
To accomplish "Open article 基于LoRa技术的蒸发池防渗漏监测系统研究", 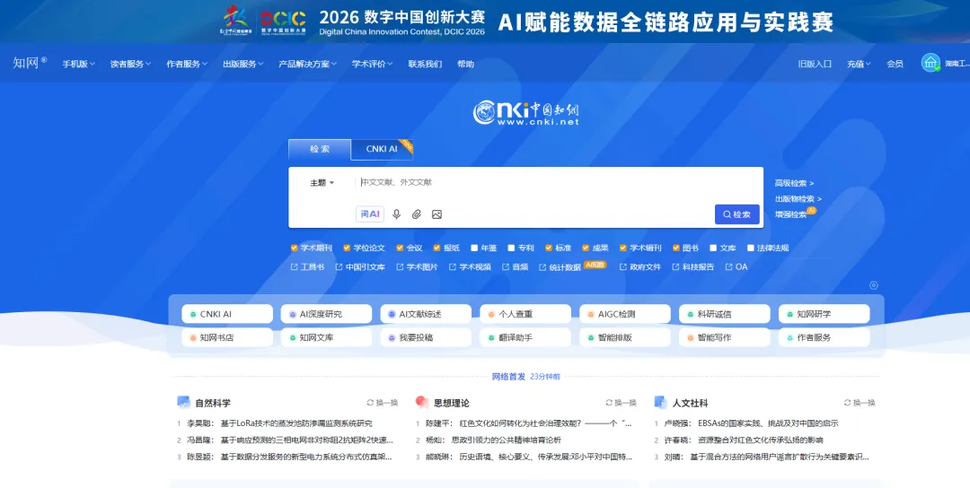I will pyautogui.click(x=296, y=423).
